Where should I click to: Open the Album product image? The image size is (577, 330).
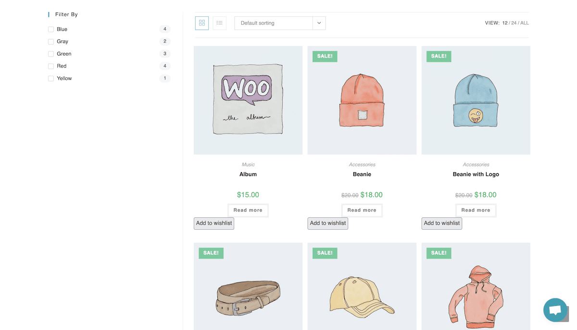tap(248, 100)
